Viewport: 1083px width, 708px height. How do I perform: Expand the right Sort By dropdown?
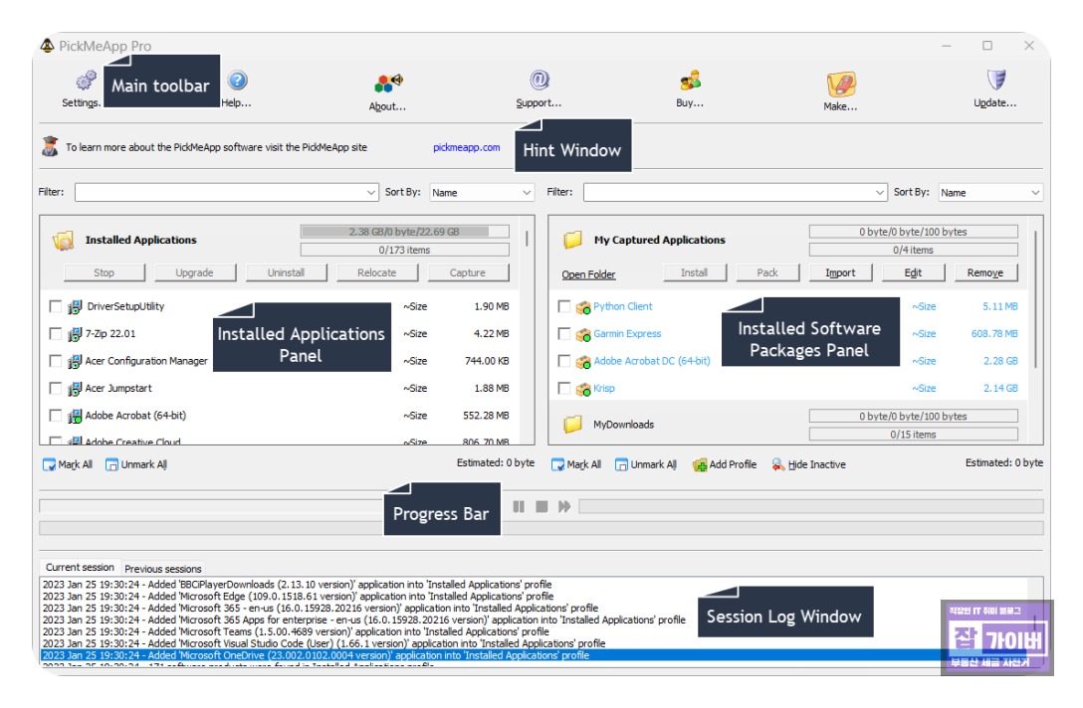tap(1035, 193)
